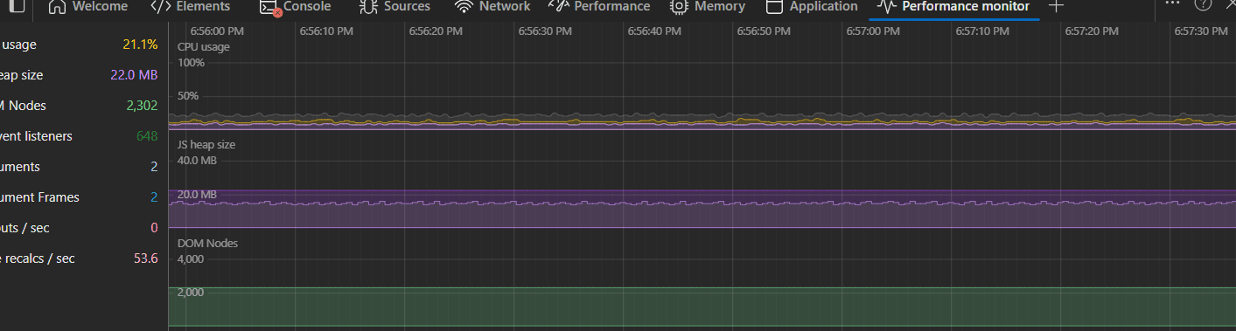Click the question mark help icon

click(1203, 4)
